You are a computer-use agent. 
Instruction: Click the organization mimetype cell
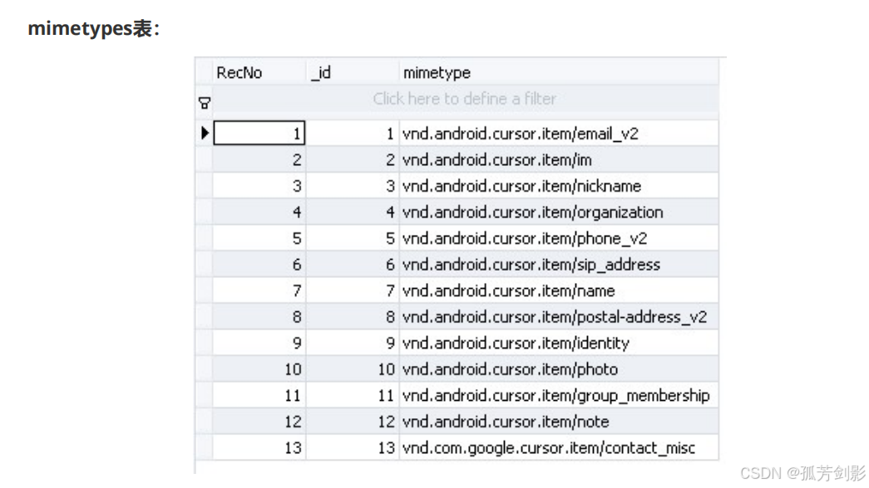[532, 212]
